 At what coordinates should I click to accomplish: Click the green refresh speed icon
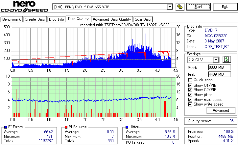coord(226,60)
